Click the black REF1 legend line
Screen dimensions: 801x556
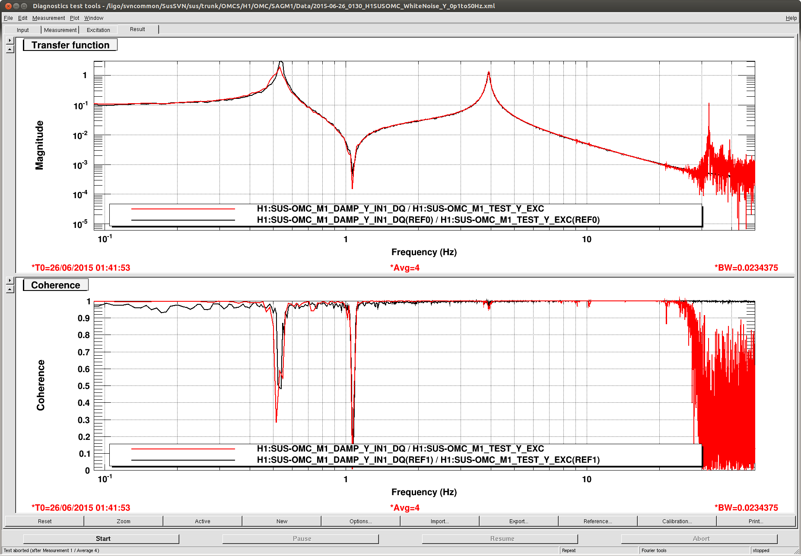tap(183, 460)
